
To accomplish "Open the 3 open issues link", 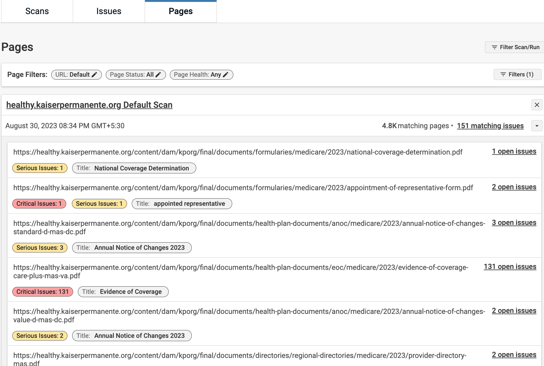I will [x=514, y=223].
